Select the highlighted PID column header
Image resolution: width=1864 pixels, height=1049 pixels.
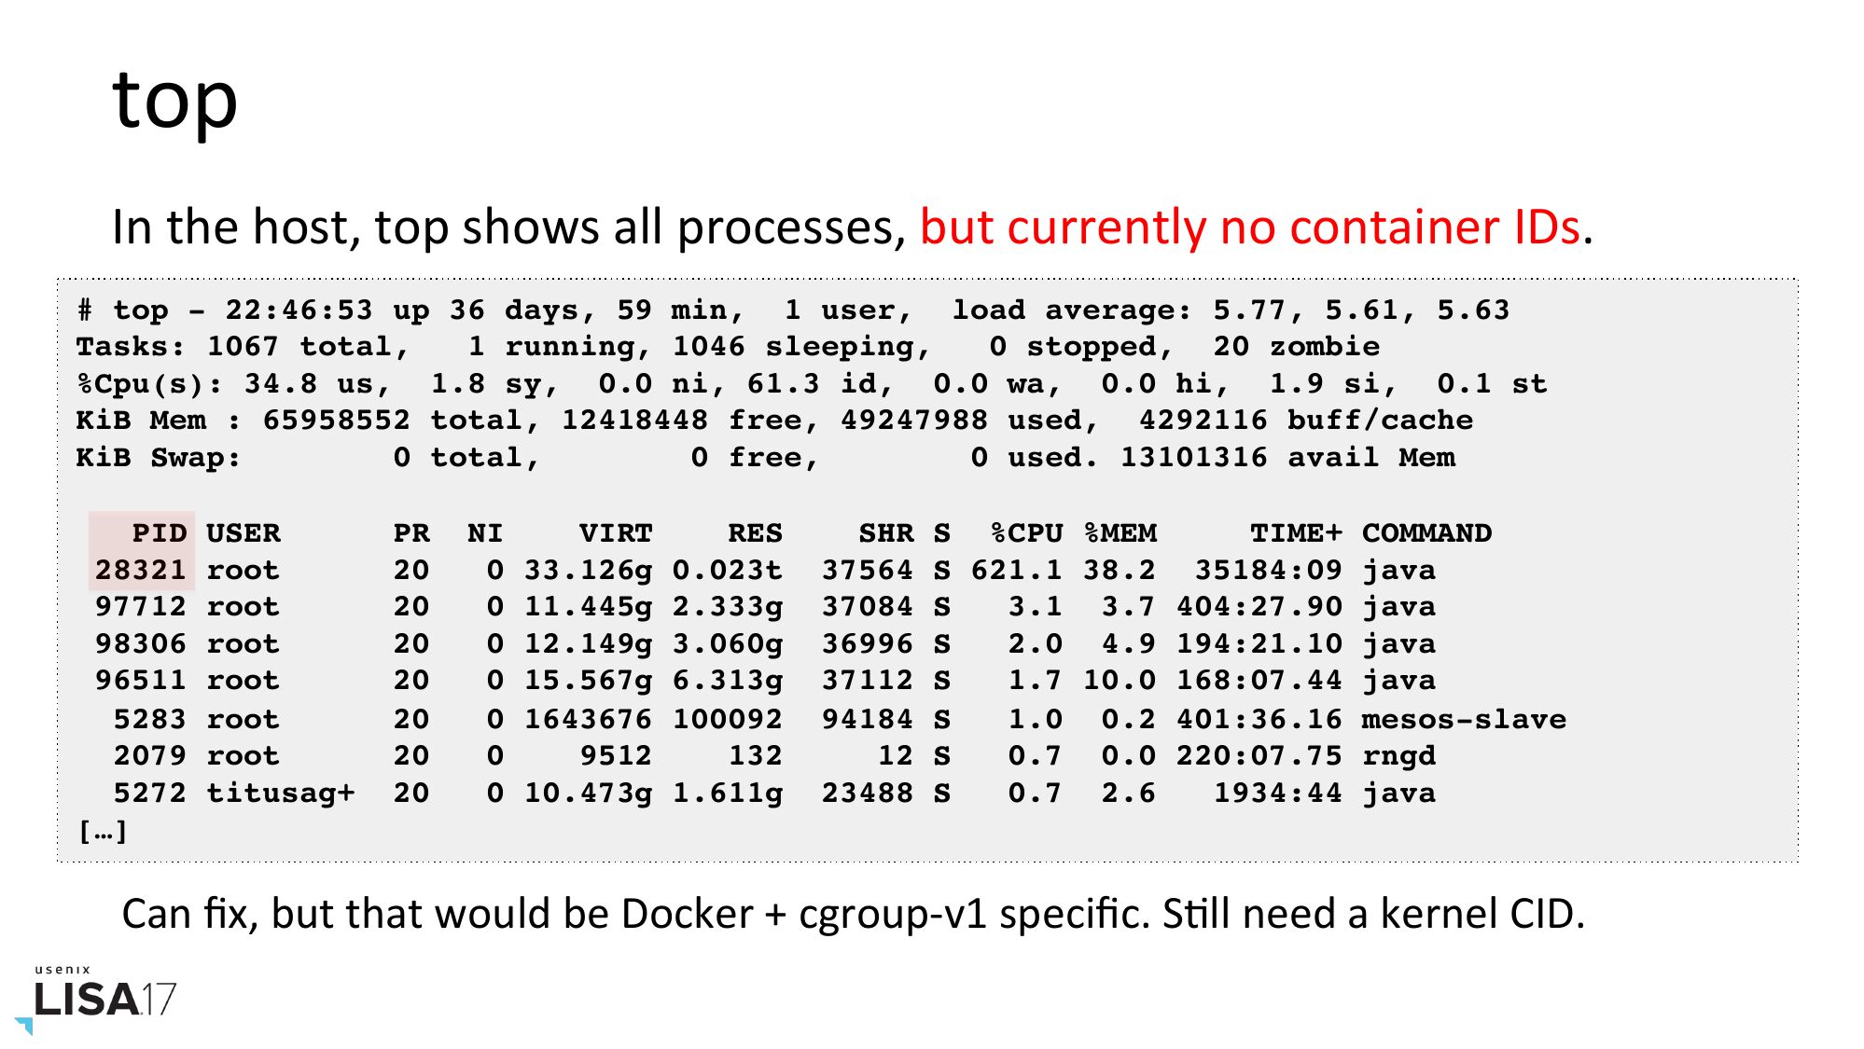click(x=159, y=533)
